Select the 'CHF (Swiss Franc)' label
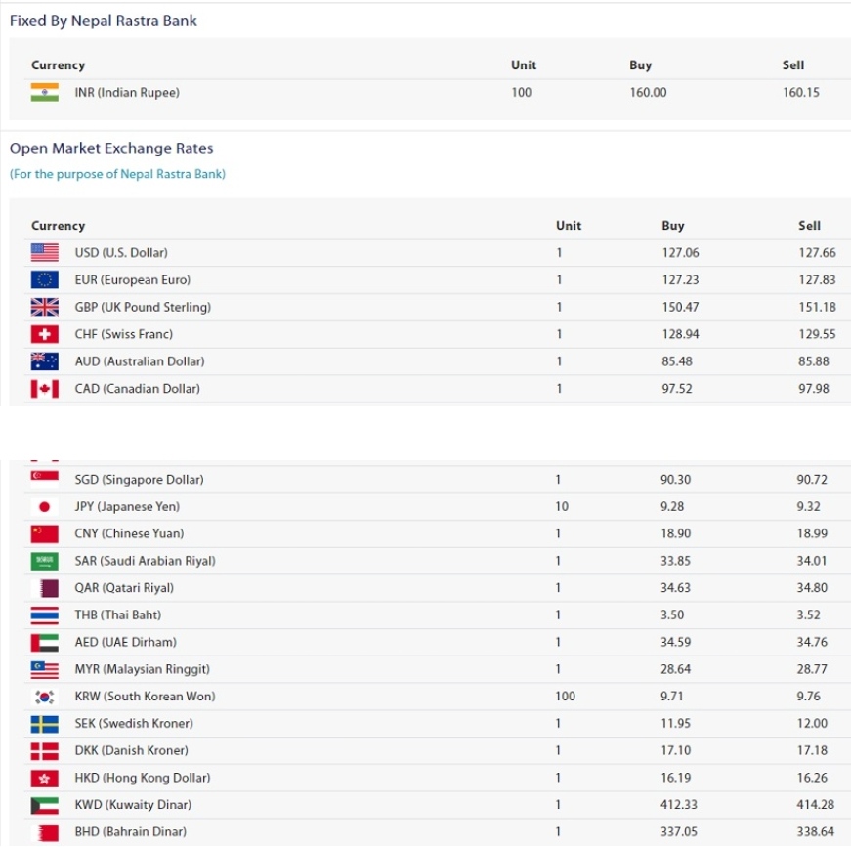851x847 pixels. pyautogui.click(x=124, y=334)
